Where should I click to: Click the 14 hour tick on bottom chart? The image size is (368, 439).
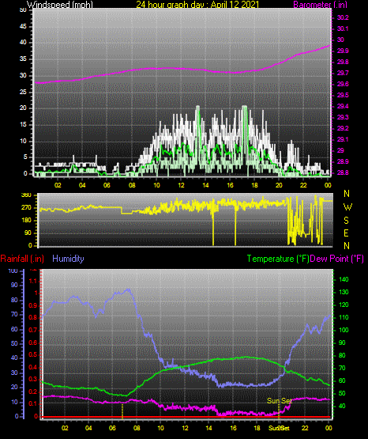pos(209,428)
